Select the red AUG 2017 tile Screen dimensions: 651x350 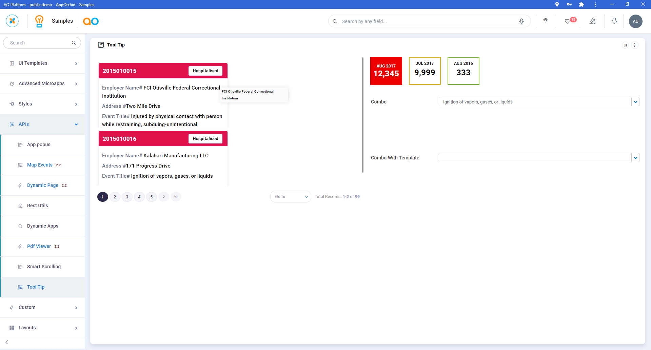386,71
